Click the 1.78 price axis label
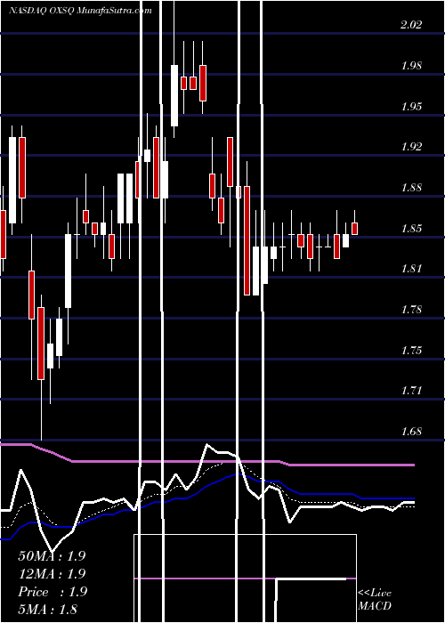Image resolution: width=445 pixels, height=623 pixels. click(411, 310)
